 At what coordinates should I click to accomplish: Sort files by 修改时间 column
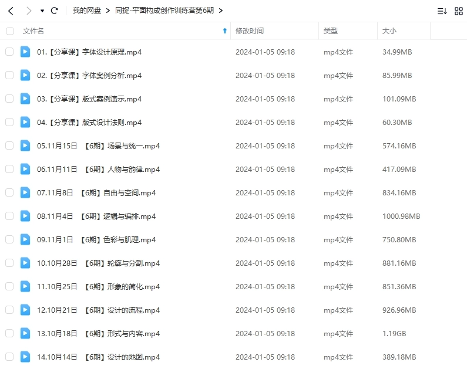click(x=250, y=31)
